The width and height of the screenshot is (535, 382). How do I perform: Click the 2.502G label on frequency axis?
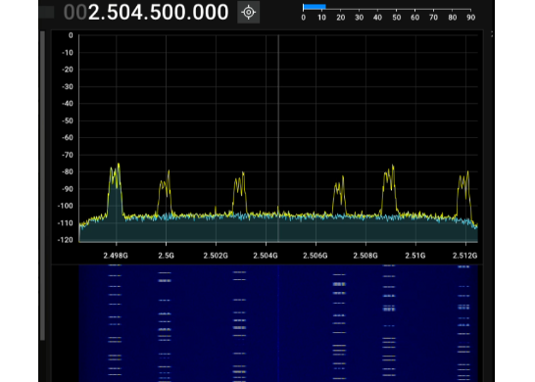216,256
